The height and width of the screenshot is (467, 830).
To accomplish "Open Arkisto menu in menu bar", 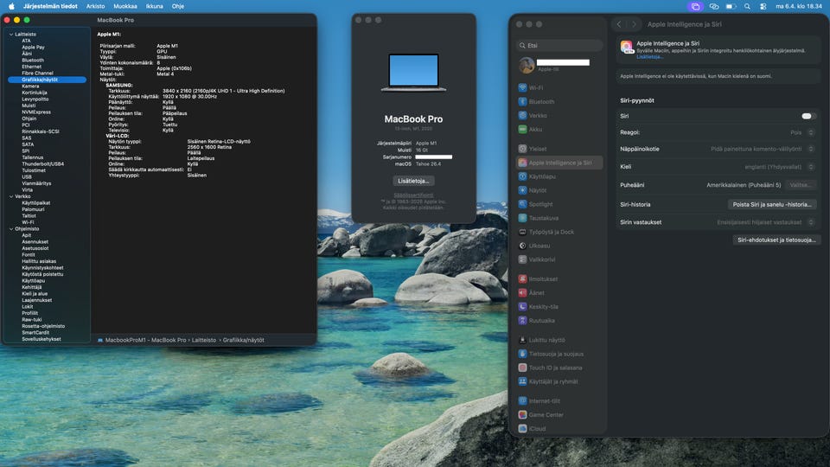I will pos(95,6).
